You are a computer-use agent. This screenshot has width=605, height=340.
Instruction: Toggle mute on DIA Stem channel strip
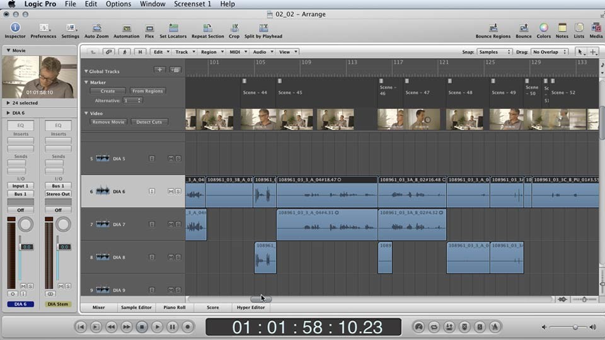point(60,286)
